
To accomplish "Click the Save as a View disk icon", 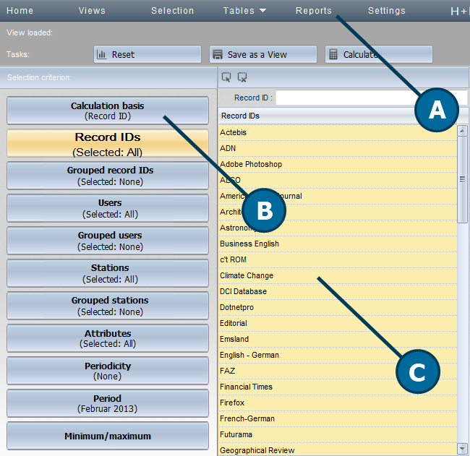I will 218,54.
